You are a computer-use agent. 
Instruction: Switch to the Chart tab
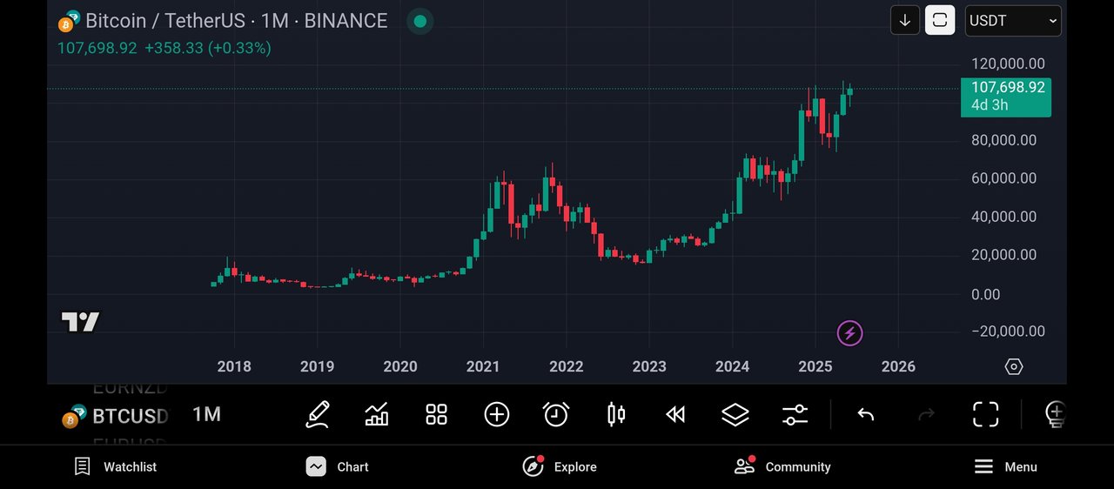[x=337, y=466]
